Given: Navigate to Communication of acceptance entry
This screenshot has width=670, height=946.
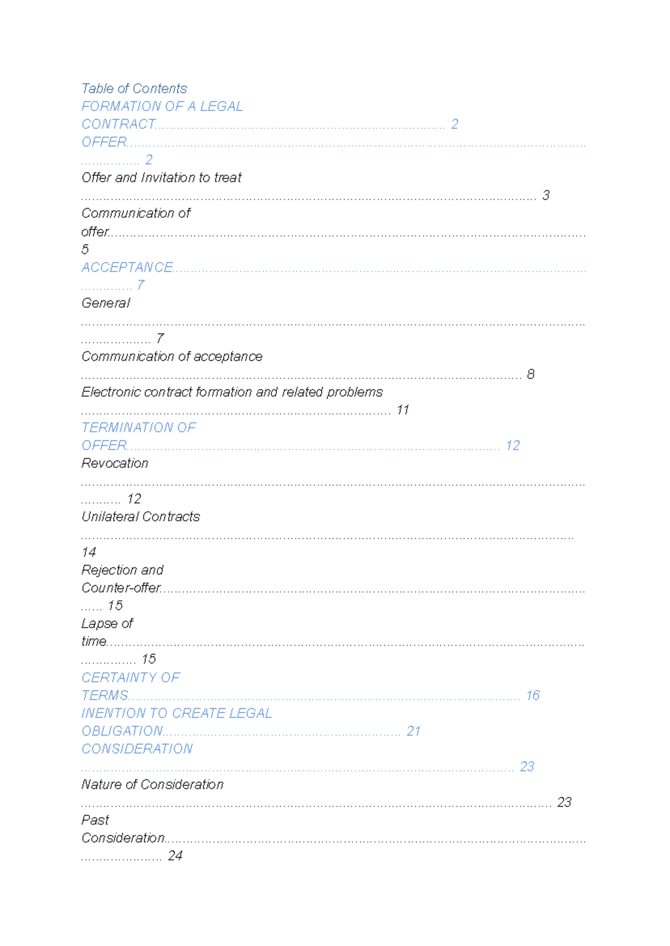Looking at the screenshot, I should tap(172, 356).
